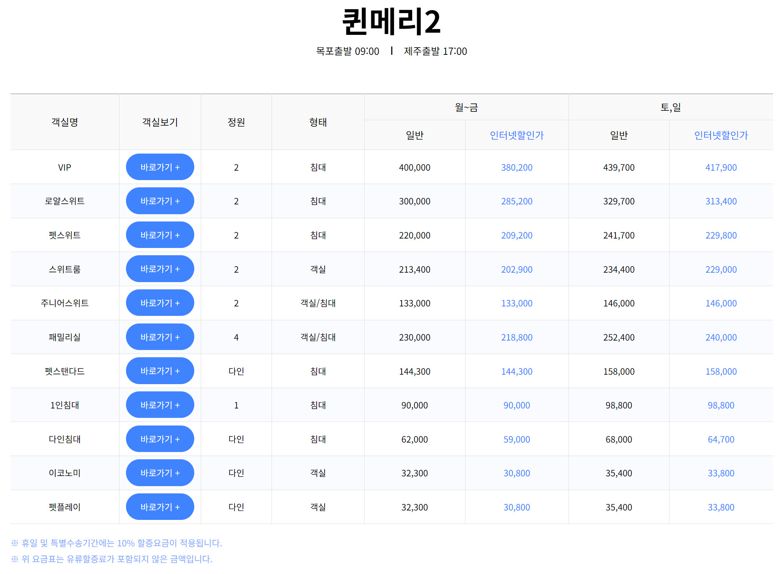Click the 펫스위트 discount price 209,200
This screenshot has width=777, height=574.
coord(517,235)
